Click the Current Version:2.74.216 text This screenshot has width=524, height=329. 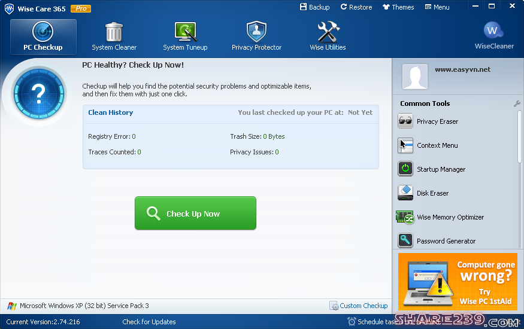(x=43, y=322)
